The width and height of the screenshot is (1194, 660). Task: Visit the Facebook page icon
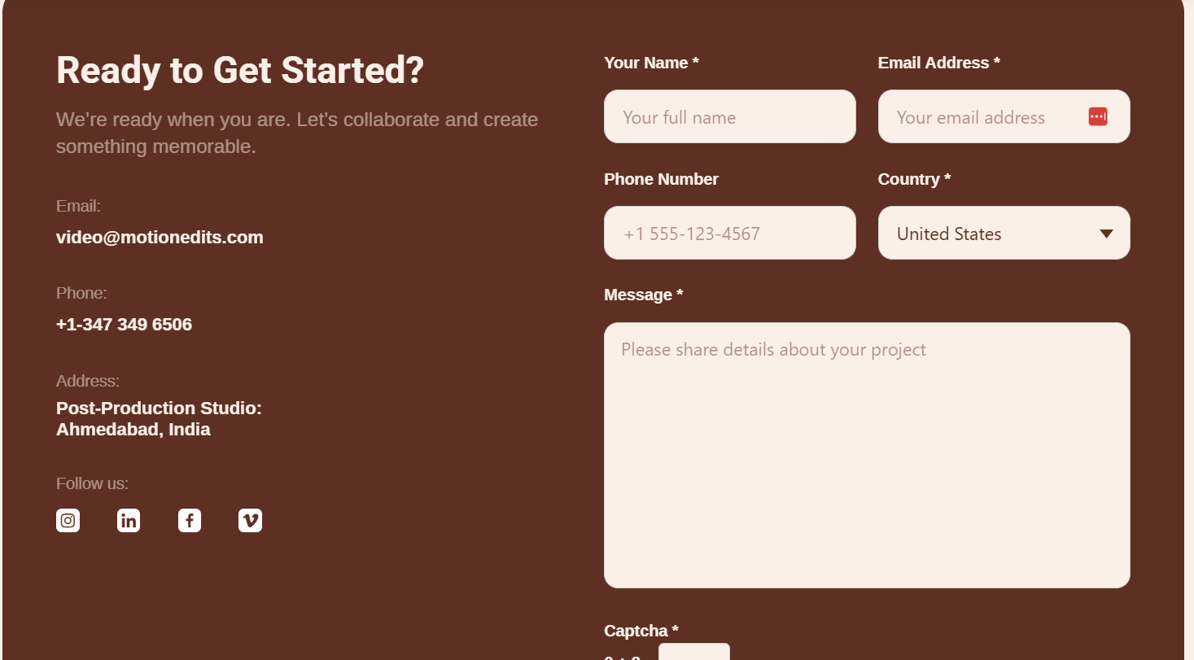pyautogui.click(x=190, y=521)
